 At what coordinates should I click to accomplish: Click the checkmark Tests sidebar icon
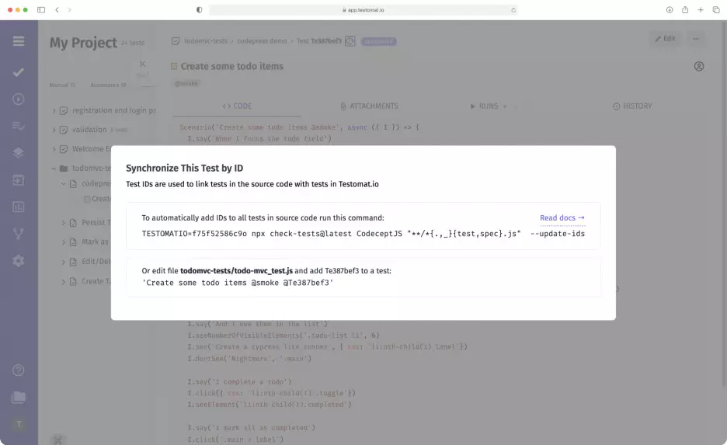[x=19, y=72]
